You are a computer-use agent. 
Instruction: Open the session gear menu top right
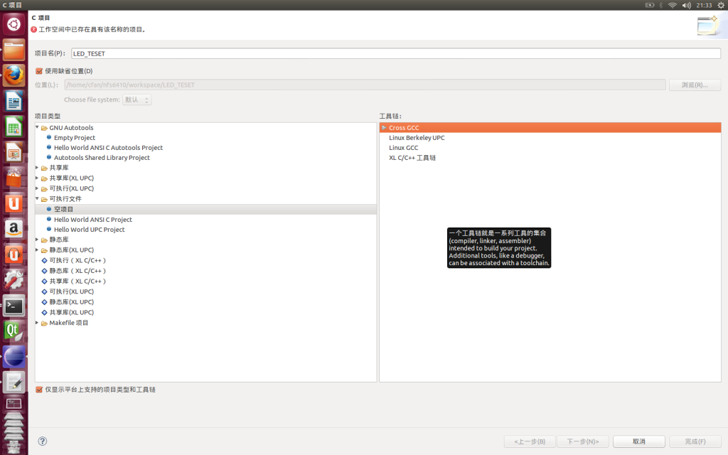click(x=722, y=5)
